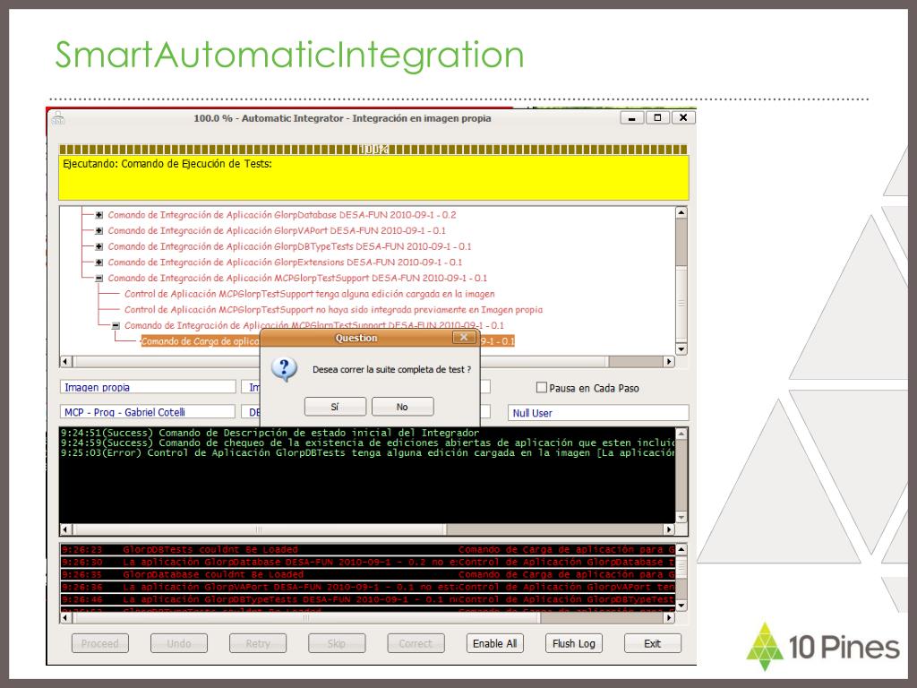Expand the GlorpExtensions integration command node

pyautogui.click(x=99, y=262)
